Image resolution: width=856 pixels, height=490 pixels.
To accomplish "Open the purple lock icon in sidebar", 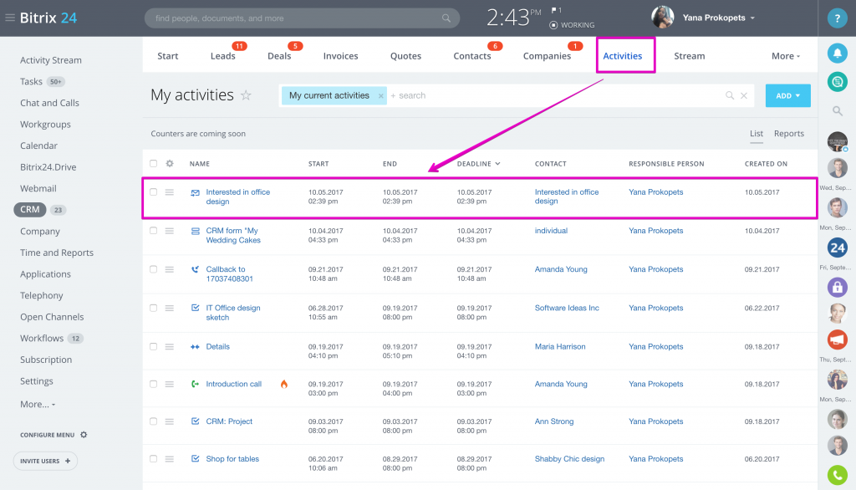I will click(x=837, y=287).
